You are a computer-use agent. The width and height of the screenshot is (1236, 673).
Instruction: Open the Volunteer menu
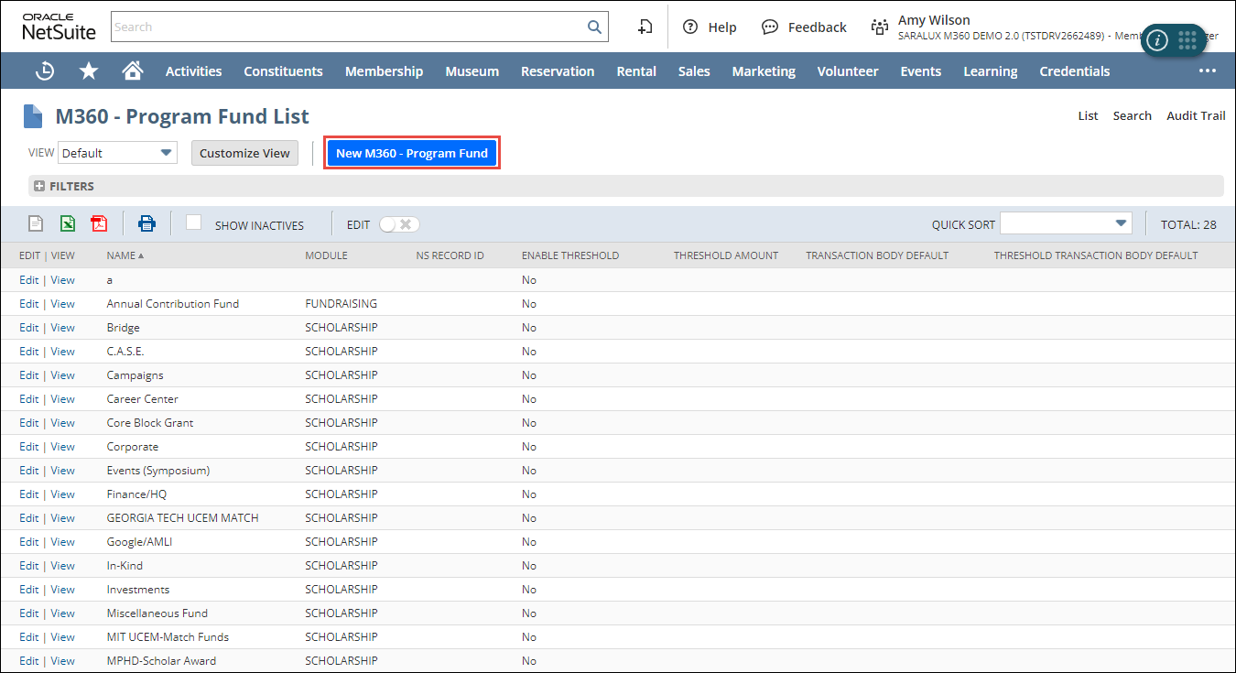847,71
